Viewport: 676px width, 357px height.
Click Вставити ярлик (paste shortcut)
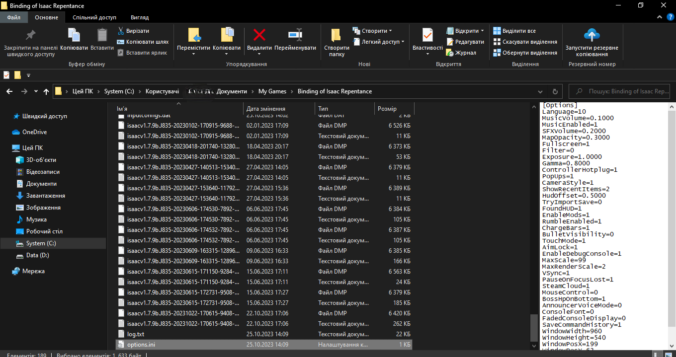pos(142,53)
